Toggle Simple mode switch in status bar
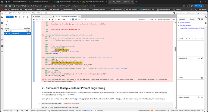This screenshot has width=208, height=112. pos(10,110)
